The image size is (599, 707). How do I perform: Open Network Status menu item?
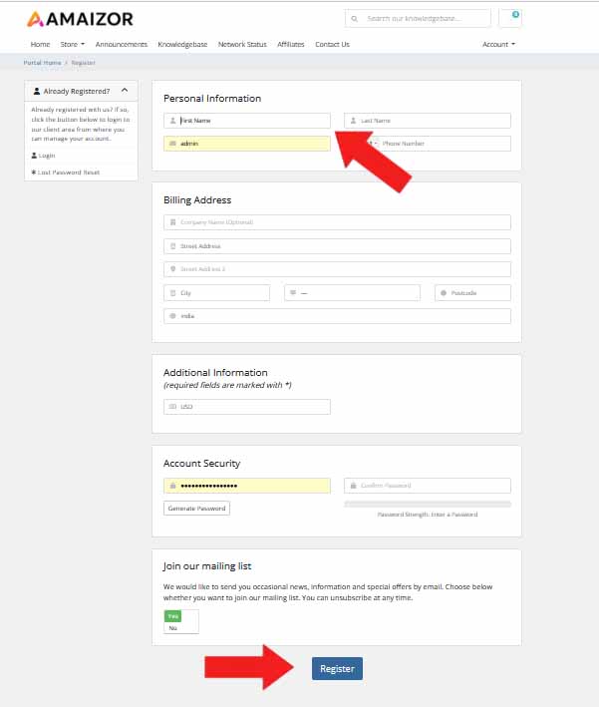click(x=242, y=44)
